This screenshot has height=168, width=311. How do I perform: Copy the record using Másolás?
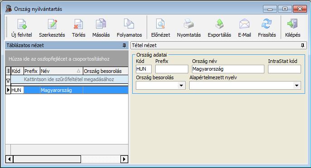[101, 28]
